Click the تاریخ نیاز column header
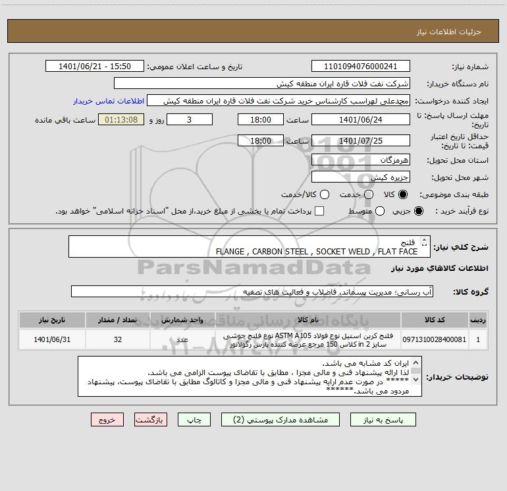Image resolution: width=507 pixels, height=491 pixels. pyautogui.click(x=52, y=320)
